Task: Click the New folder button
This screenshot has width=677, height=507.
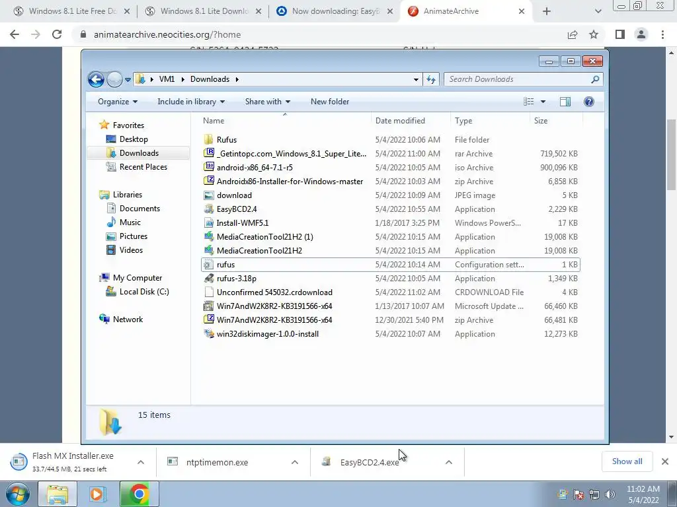Action: (330, 102)
